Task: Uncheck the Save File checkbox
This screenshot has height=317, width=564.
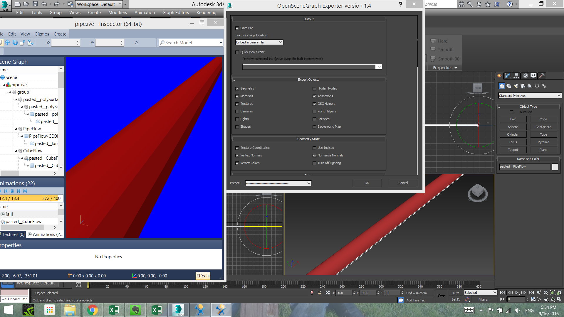Action: point(237,28)
